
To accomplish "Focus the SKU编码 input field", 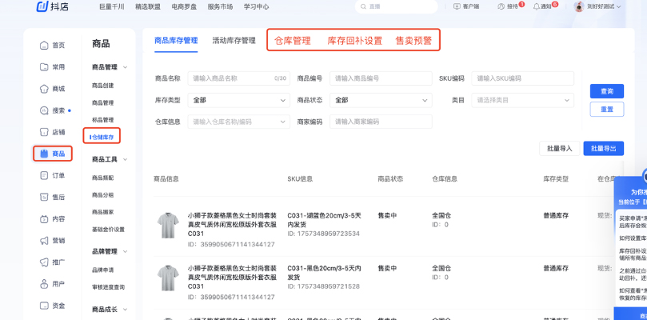I will coord(523,78).
